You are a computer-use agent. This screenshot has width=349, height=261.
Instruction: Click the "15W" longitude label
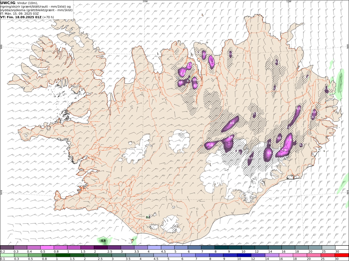pos(288,1)
